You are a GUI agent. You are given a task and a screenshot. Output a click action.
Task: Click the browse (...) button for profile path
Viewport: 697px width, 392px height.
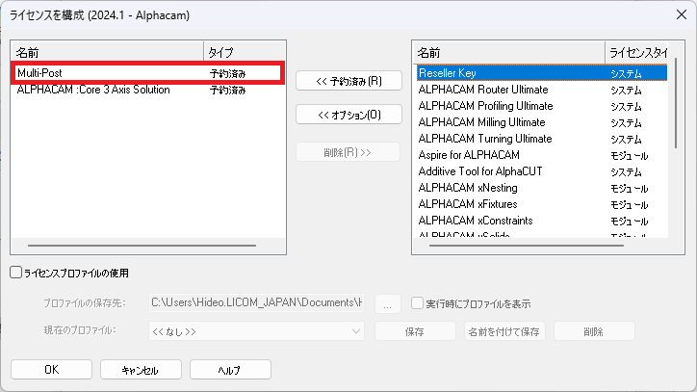tap(388, 303)
